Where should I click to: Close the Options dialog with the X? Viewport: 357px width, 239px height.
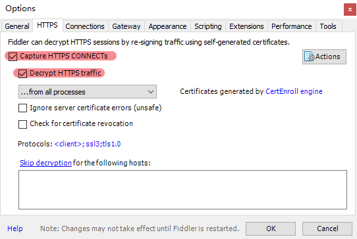pos(350,10)
